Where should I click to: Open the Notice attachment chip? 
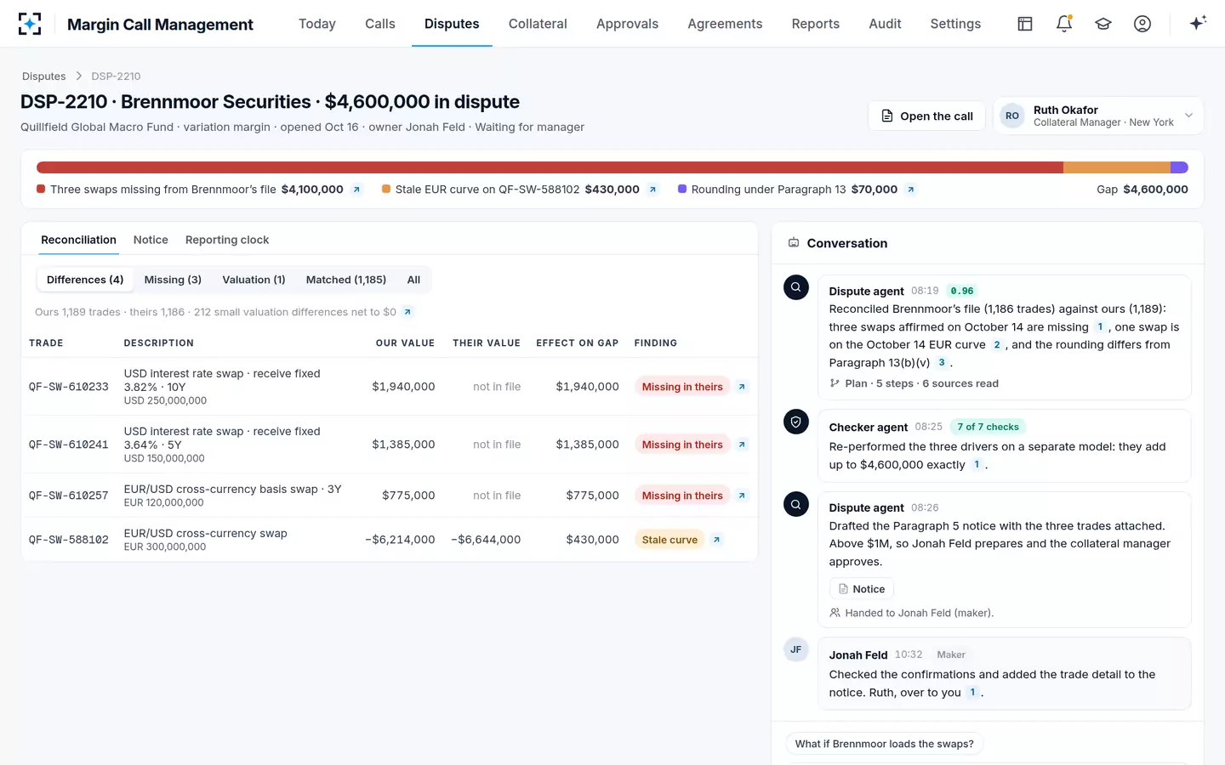862,589
